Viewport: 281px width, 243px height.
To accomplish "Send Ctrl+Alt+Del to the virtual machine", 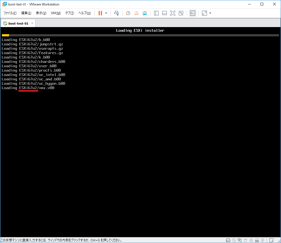I will 116,13.
